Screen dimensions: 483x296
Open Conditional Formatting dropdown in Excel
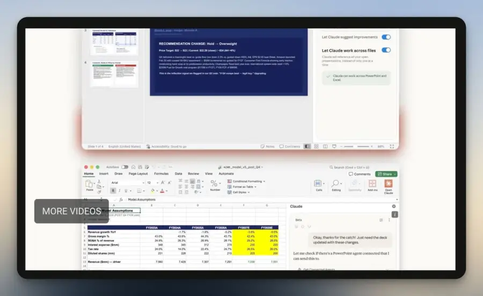pos(246,181)
